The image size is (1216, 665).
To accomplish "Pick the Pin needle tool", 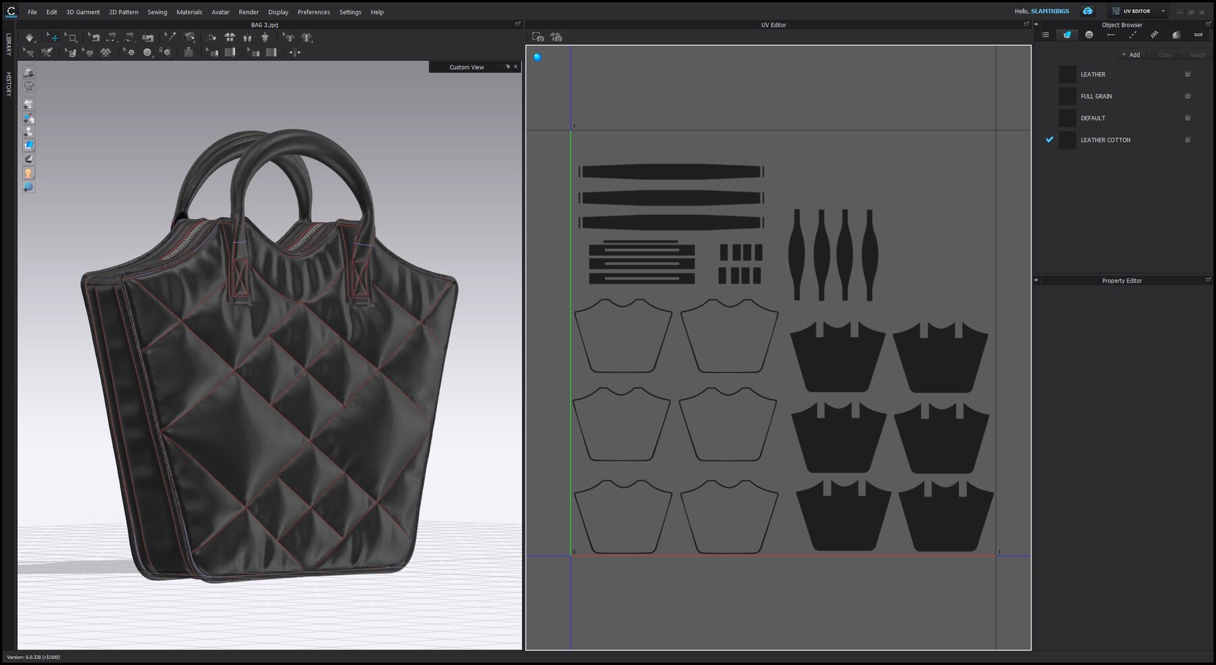I will [x=170, y=38].
